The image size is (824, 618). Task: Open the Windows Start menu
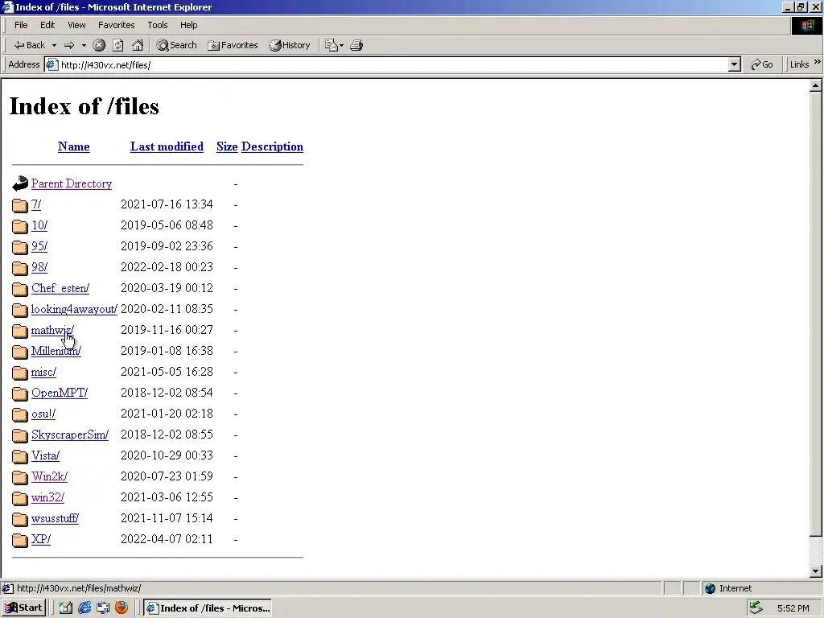click(24, 608)
